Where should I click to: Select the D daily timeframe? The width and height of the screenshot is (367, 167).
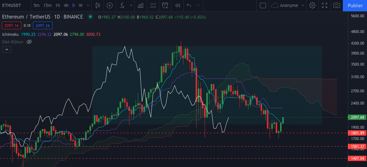tap(73, 5)
